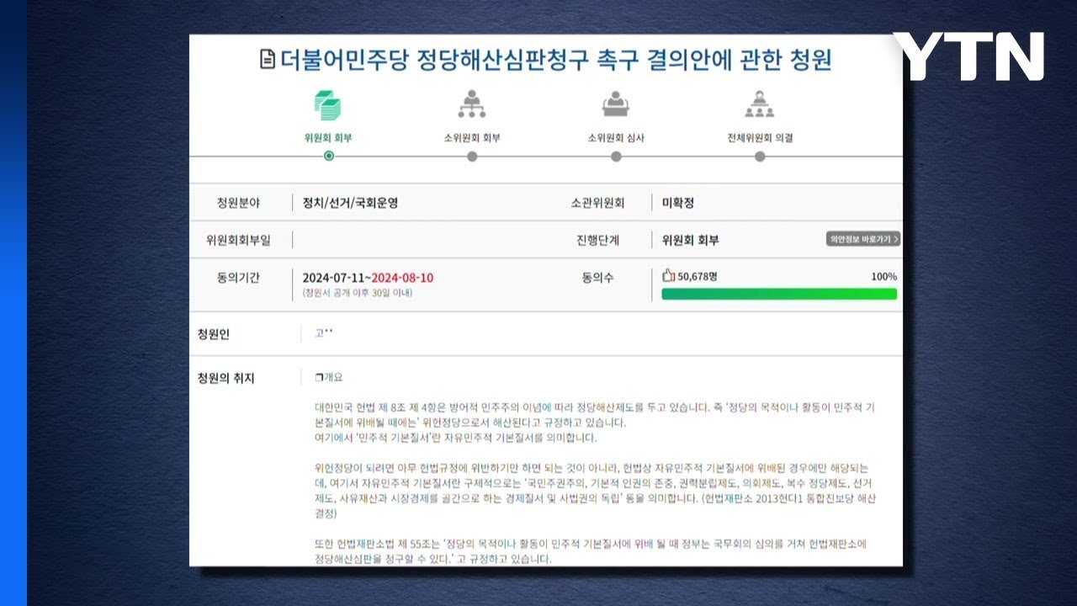Click the YTN logo

pos(968,56)
